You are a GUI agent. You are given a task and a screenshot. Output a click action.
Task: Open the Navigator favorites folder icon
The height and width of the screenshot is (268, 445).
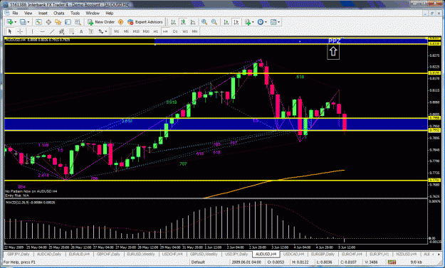58,22
